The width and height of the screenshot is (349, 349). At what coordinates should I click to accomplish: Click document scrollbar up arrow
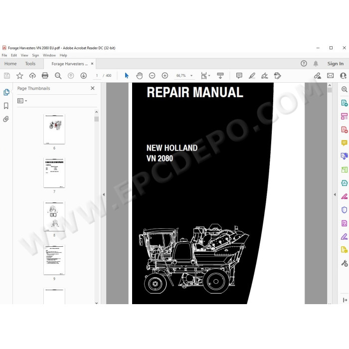click(330, 85)
